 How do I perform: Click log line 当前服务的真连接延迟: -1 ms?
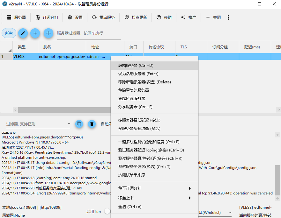point(41,188)
